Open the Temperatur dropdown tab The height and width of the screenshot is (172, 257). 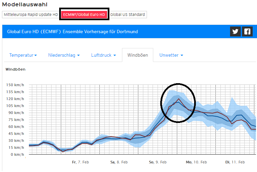coord(23,55)
